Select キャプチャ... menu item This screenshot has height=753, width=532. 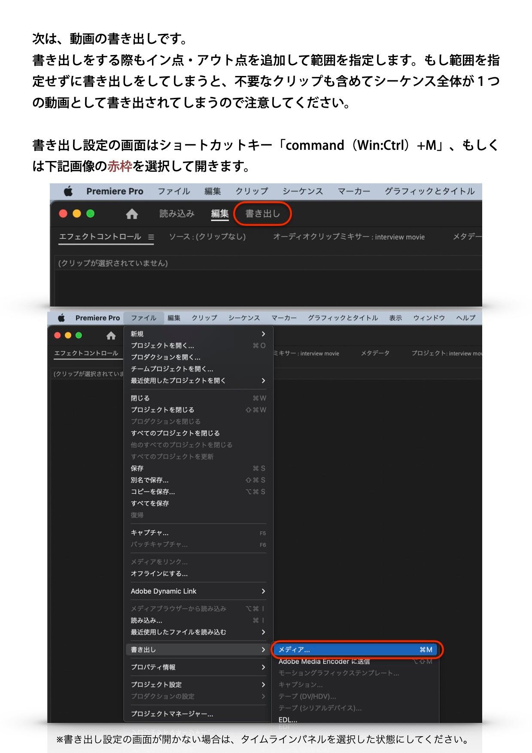point(198,533)
